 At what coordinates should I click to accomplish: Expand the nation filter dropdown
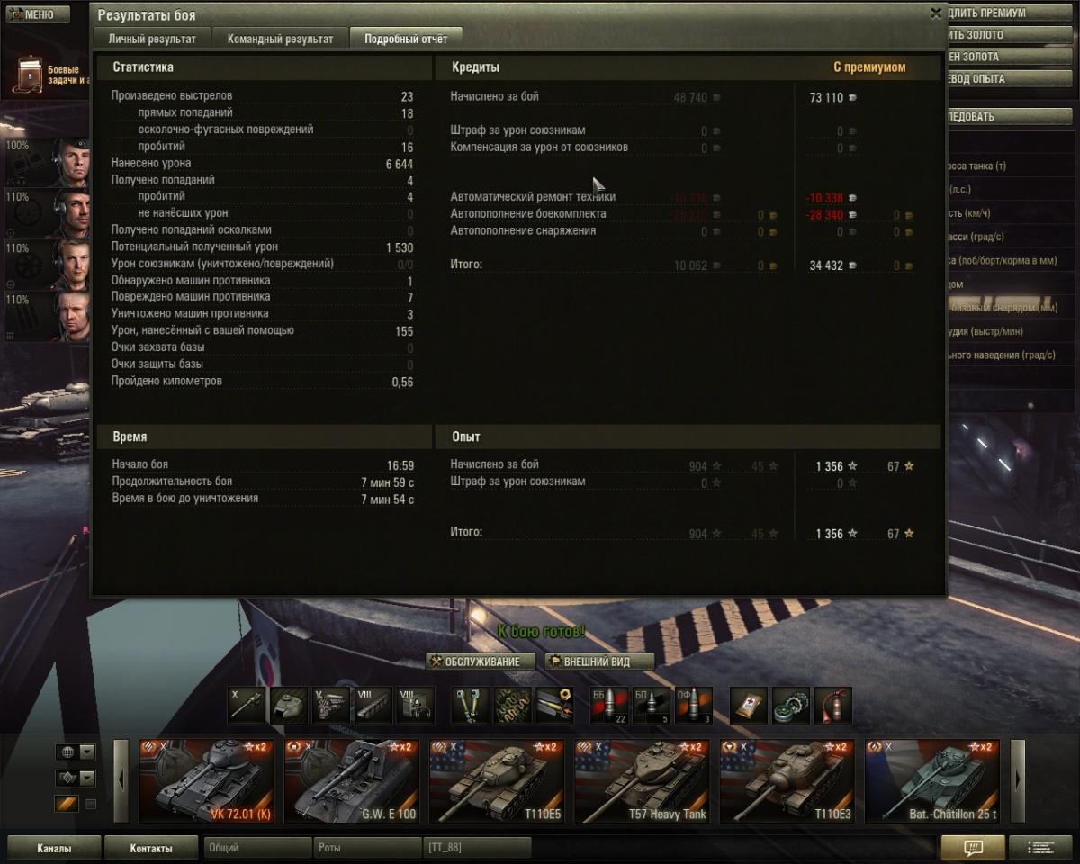87,752
